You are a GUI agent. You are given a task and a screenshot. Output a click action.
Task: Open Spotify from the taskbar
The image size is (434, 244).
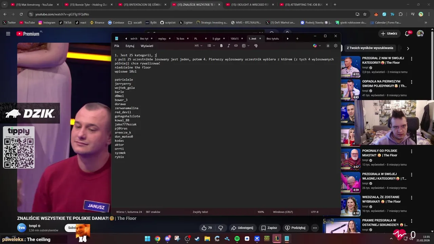pos(237,239)
